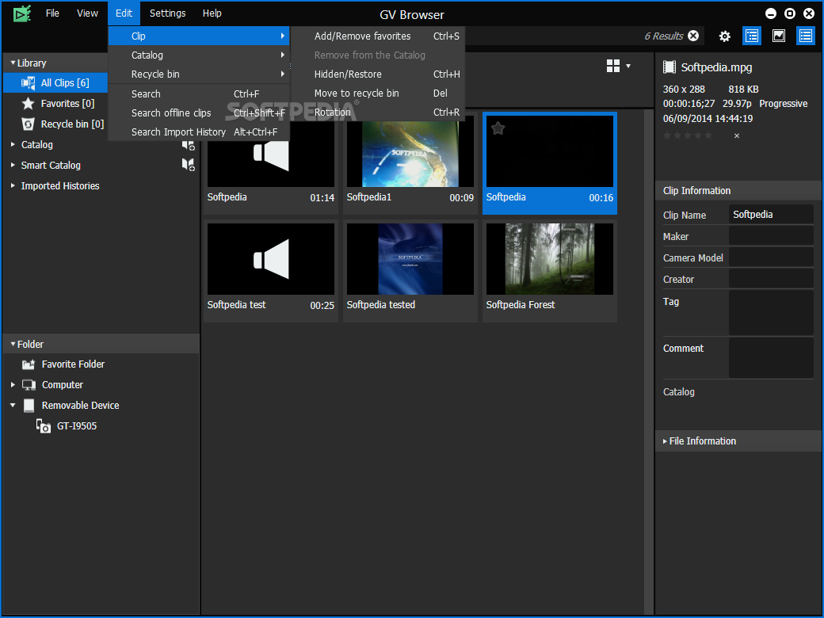Select the GT-I9505 device
This screenshot has height=618, width=824.
click(x=77, y=425)
